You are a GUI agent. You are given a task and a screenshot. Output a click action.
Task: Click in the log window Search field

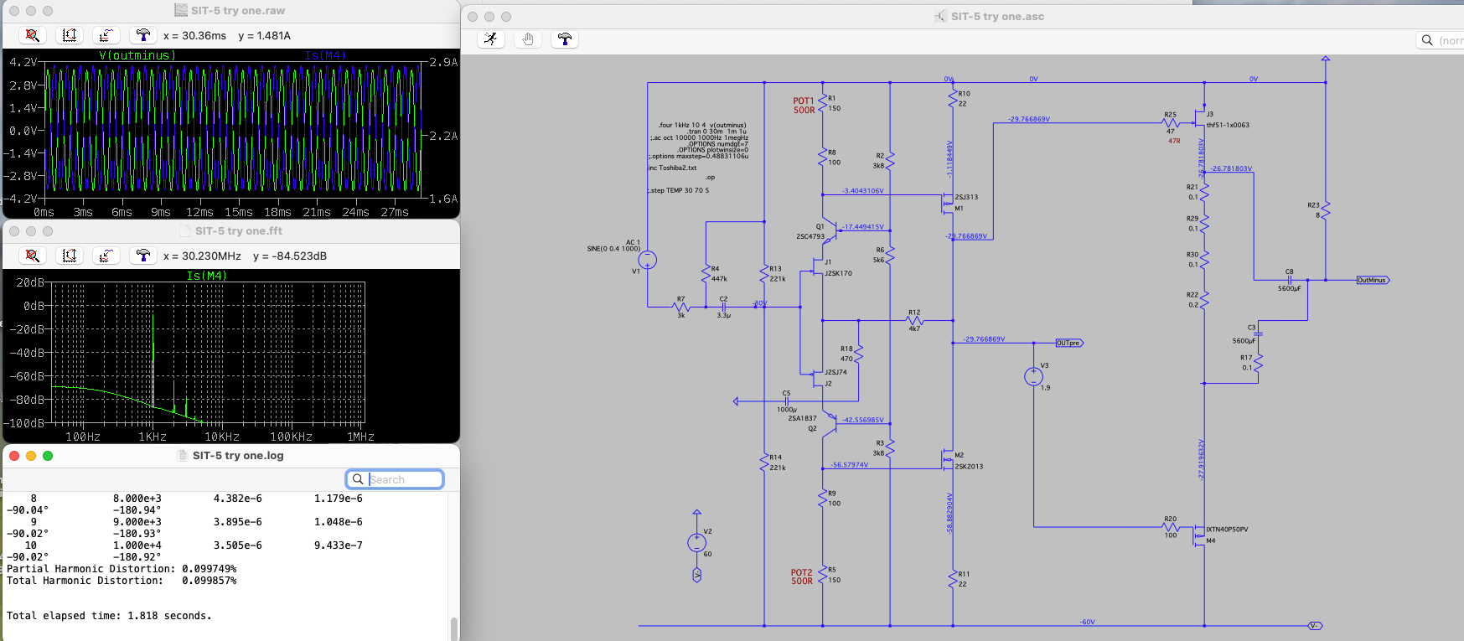395,479
